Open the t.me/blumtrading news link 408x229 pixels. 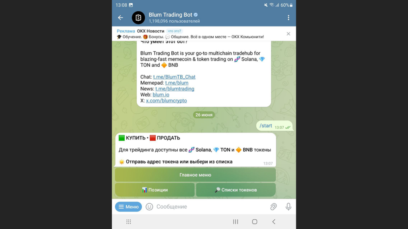click(x=175, y=89)
